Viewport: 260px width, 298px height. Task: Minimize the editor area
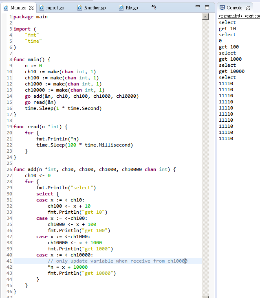[198, 7]
